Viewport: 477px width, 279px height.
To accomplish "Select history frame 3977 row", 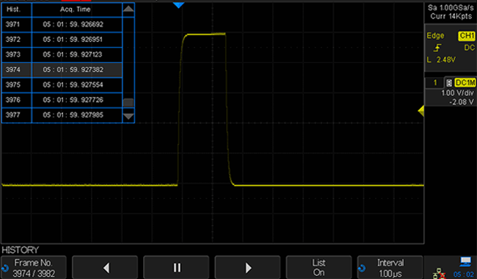I will tap(62, 115).
